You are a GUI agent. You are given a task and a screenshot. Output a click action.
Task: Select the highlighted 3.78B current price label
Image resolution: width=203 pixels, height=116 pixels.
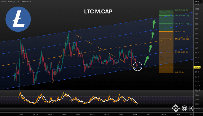coord(197,67)
